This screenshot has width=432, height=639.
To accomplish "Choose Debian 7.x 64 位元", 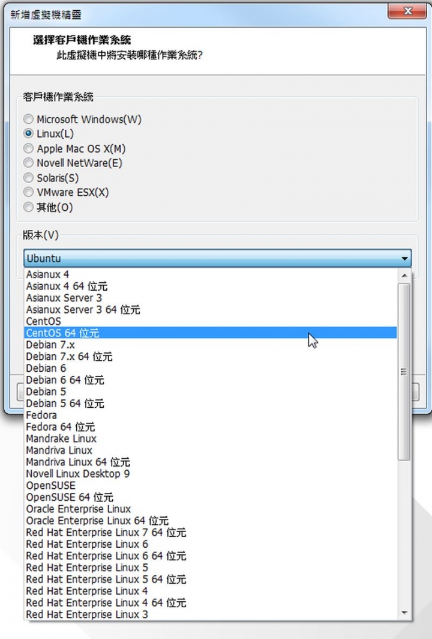I will [x=211, y=357].
